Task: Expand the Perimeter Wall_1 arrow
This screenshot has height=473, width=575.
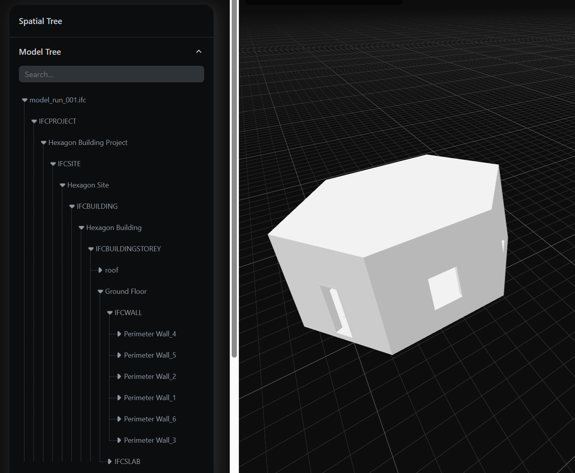Action: click(x=119, y=398)
